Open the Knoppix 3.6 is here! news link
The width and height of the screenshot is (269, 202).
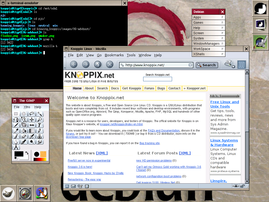coord(80,167)
